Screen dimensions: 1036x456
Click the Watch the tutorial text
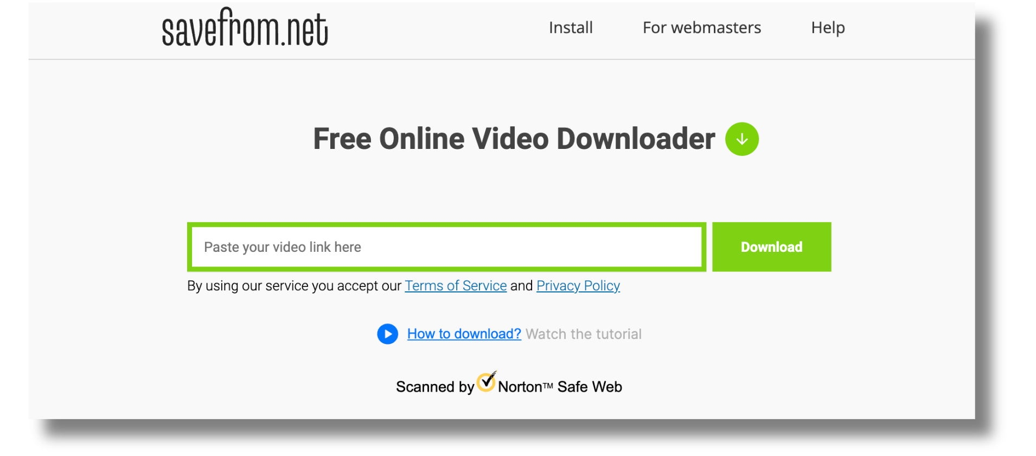tap(584, 334)
